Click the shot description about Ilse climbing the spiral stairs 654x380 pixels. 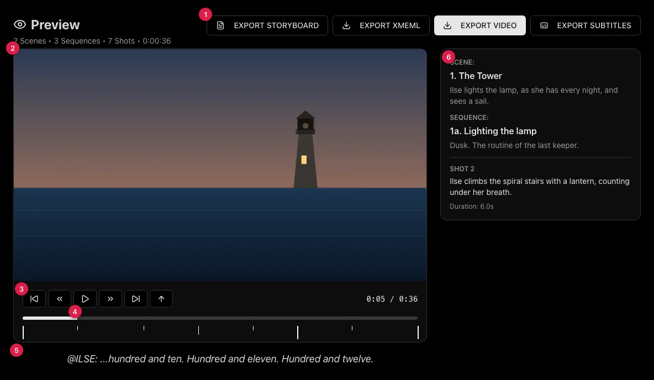pyautogui.click(x=540, y=187)
